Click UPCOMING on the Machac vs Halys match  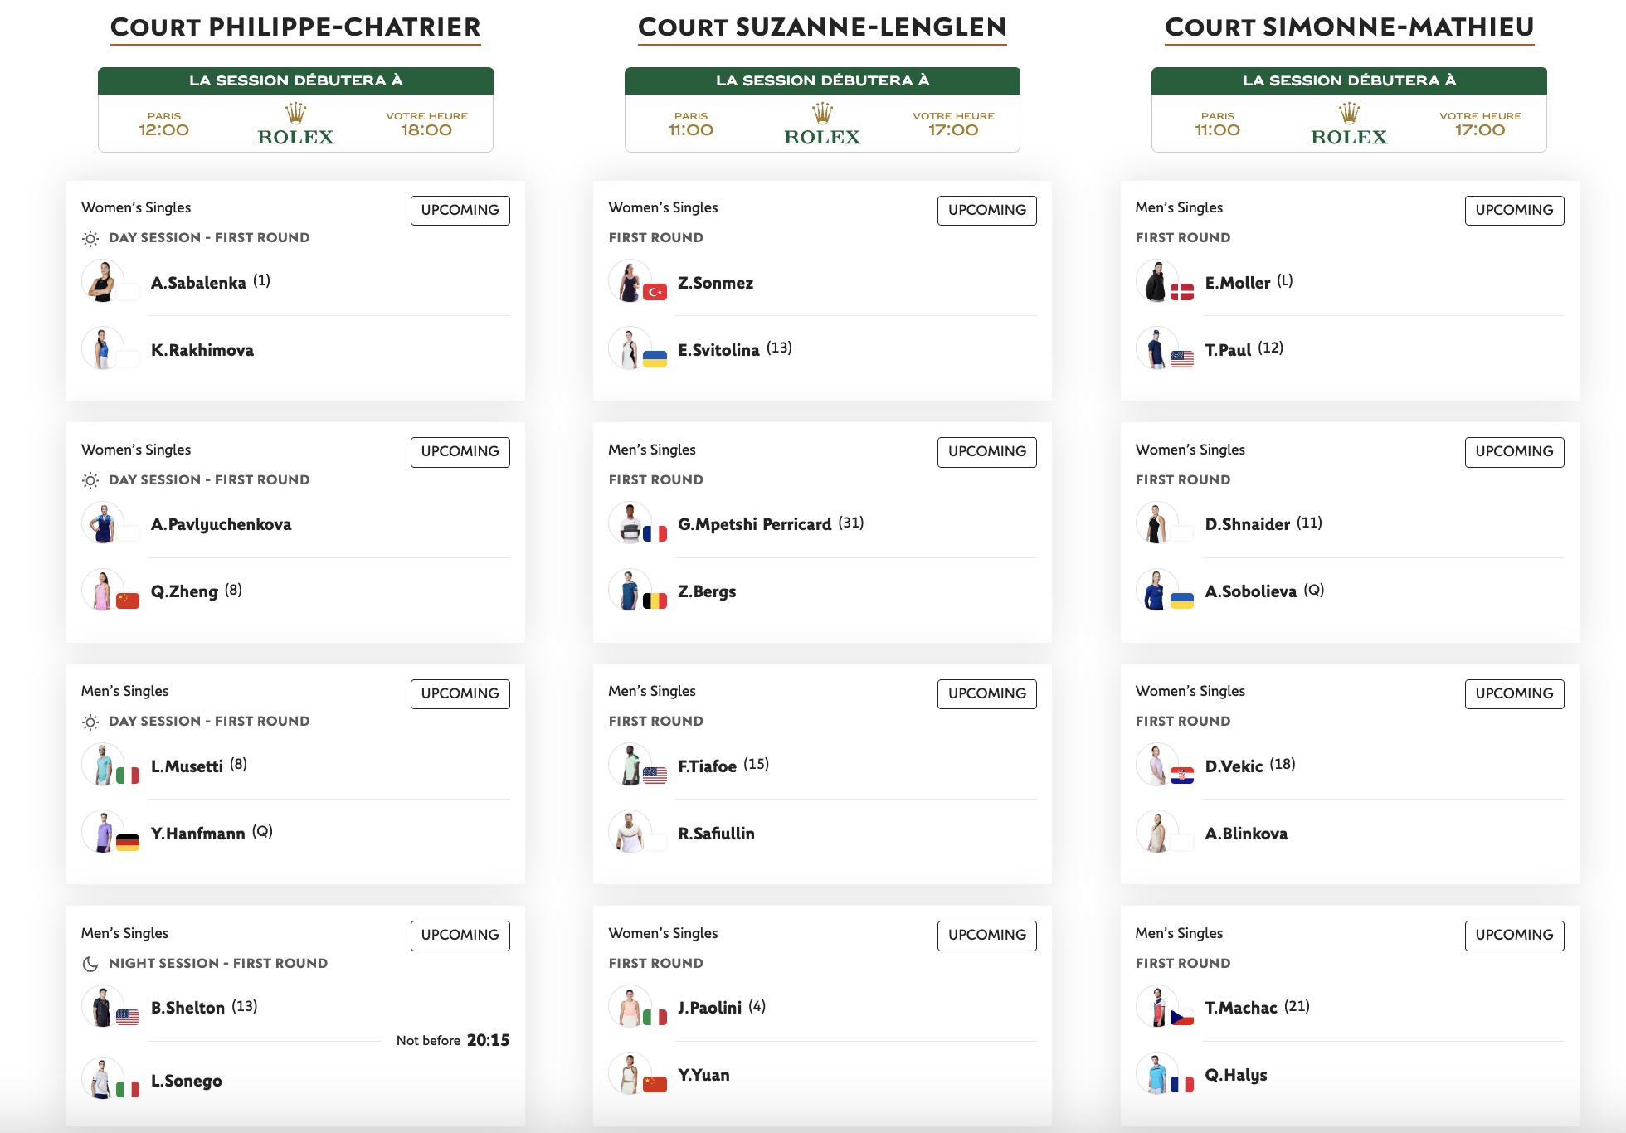point(1514,936)
